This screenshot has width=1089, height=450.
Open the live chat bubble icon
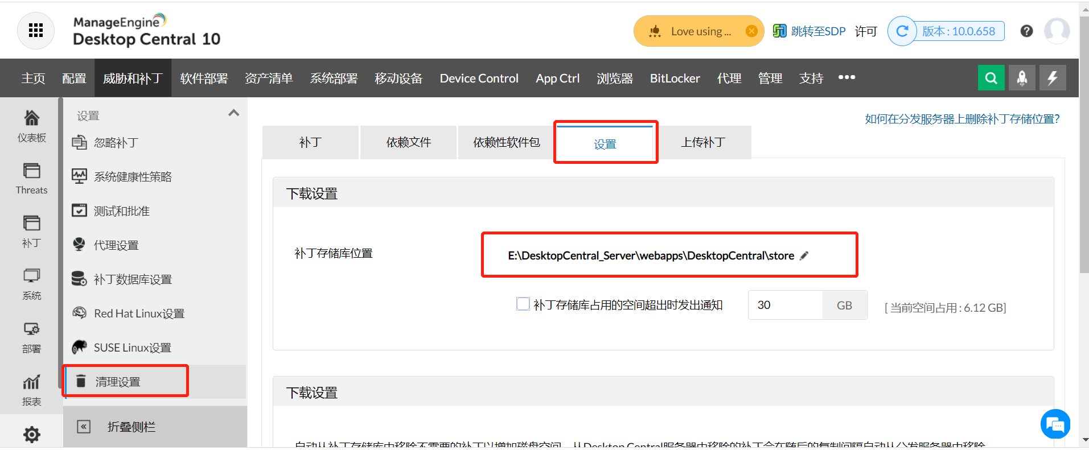1055,424
